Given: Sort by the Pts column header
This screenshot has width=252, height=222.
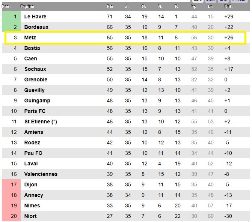Looking at the screenshot, I should pos(110,6).
